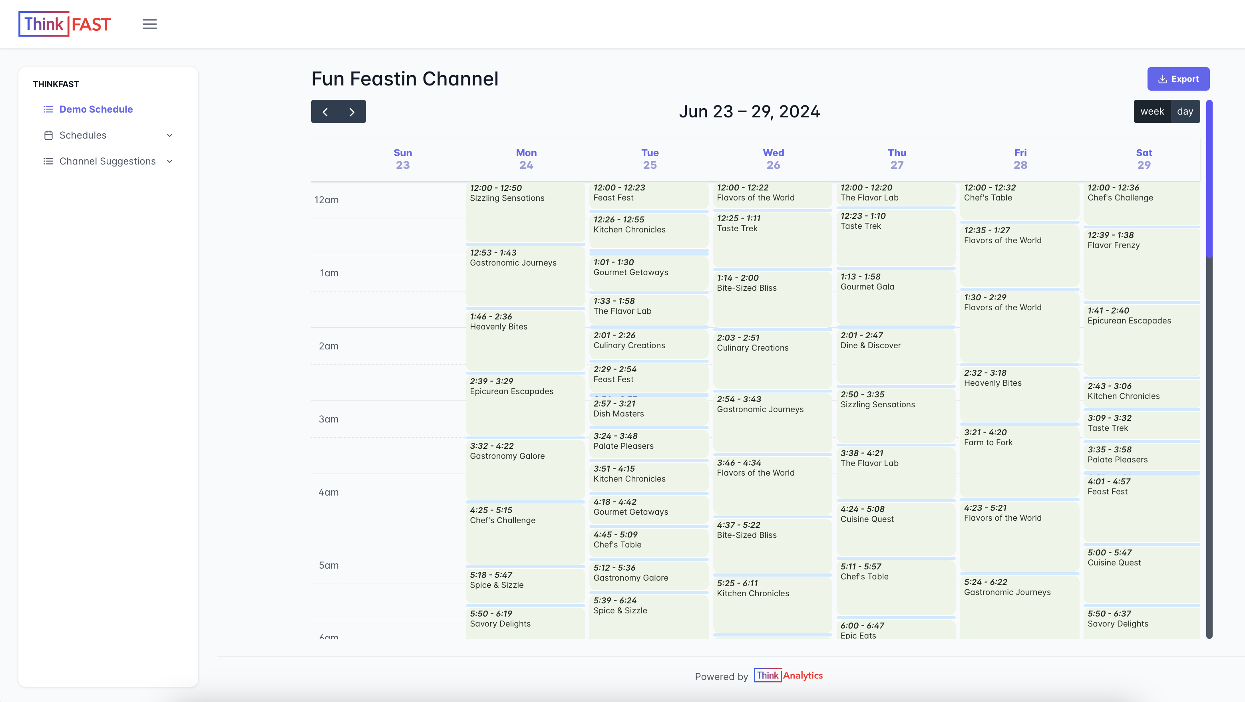1245x702 pixels.
Task: Switch calendar to day view
Action: [1185, 111]
